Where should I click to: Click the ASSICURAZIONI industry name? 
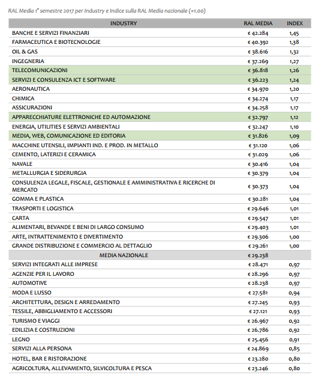(x=32, y=108)
